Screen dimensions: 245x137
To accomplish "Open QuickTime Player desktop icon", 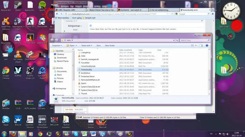I will pyautogui.click(x=42, y=73).
